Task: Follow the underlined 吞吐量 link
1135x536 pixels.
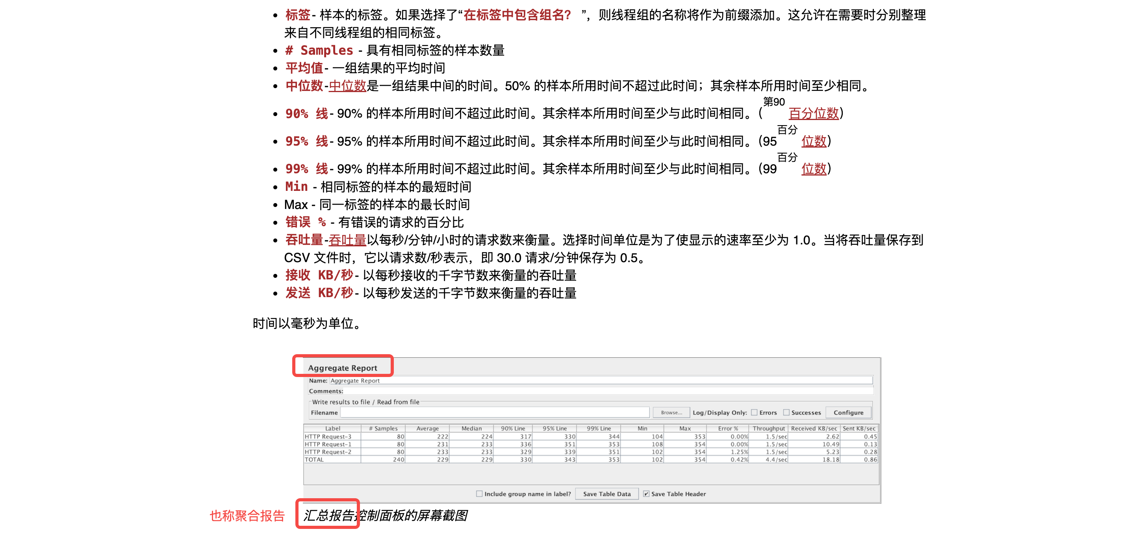Action: coord(347,240)
